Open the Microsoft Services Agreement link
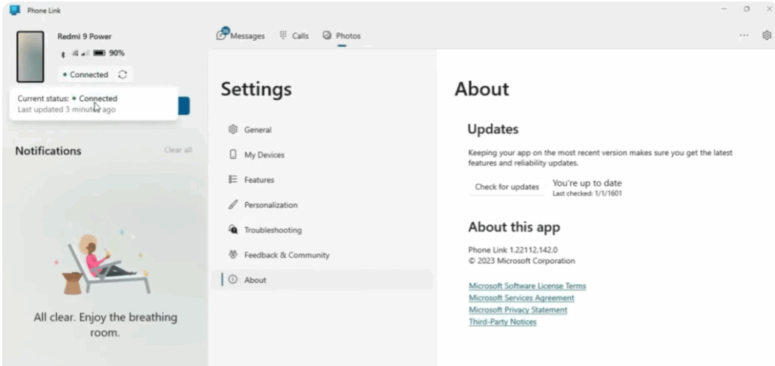Viewport: 775px width, 366px height. click(x=521, y=298)
